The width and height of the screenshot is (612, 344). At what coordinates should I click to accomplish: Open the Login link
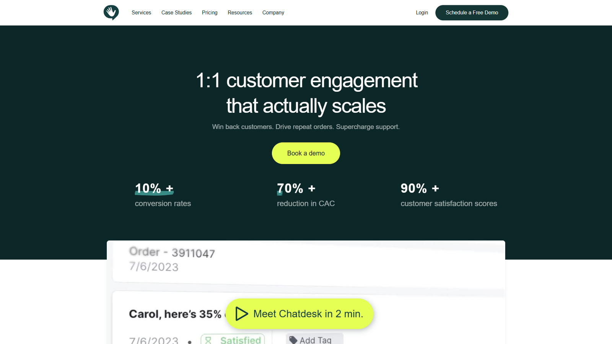point(422,13)
